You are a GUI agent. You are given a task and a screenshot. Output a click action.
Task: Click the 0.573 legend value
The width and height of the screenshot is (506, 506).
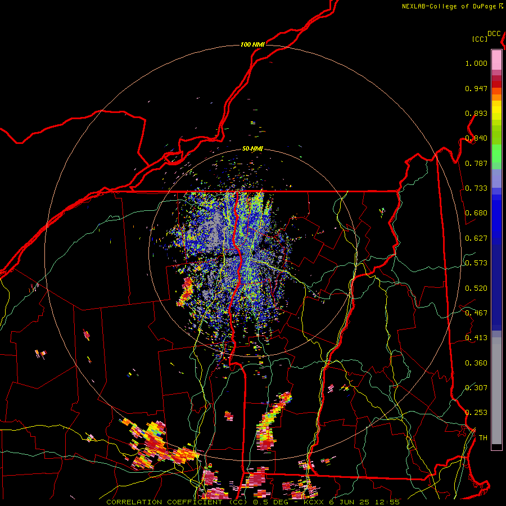pos(476,263)
